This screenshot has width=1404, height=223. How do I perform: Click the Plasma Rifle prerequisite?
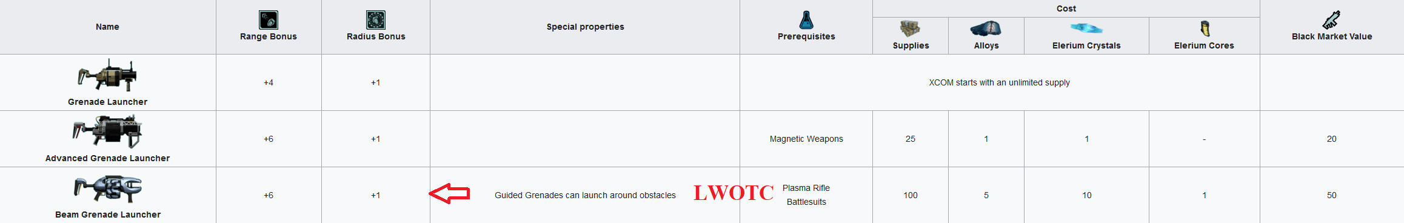pos(806,188)
